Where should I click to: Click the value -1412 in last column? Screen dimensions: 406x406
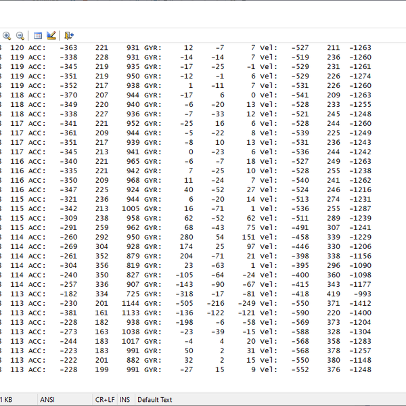pos(360,304)
